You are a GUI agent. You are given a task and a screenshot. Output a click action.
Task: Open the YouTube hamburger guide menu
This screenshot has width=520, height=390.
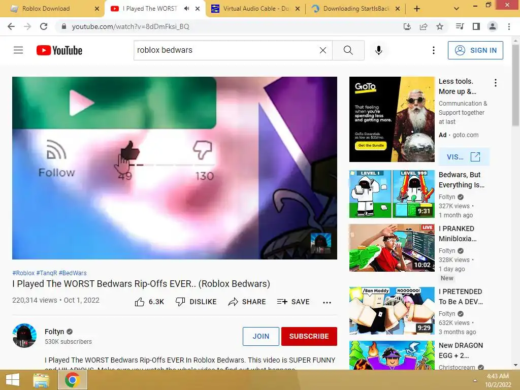[18, 50]
